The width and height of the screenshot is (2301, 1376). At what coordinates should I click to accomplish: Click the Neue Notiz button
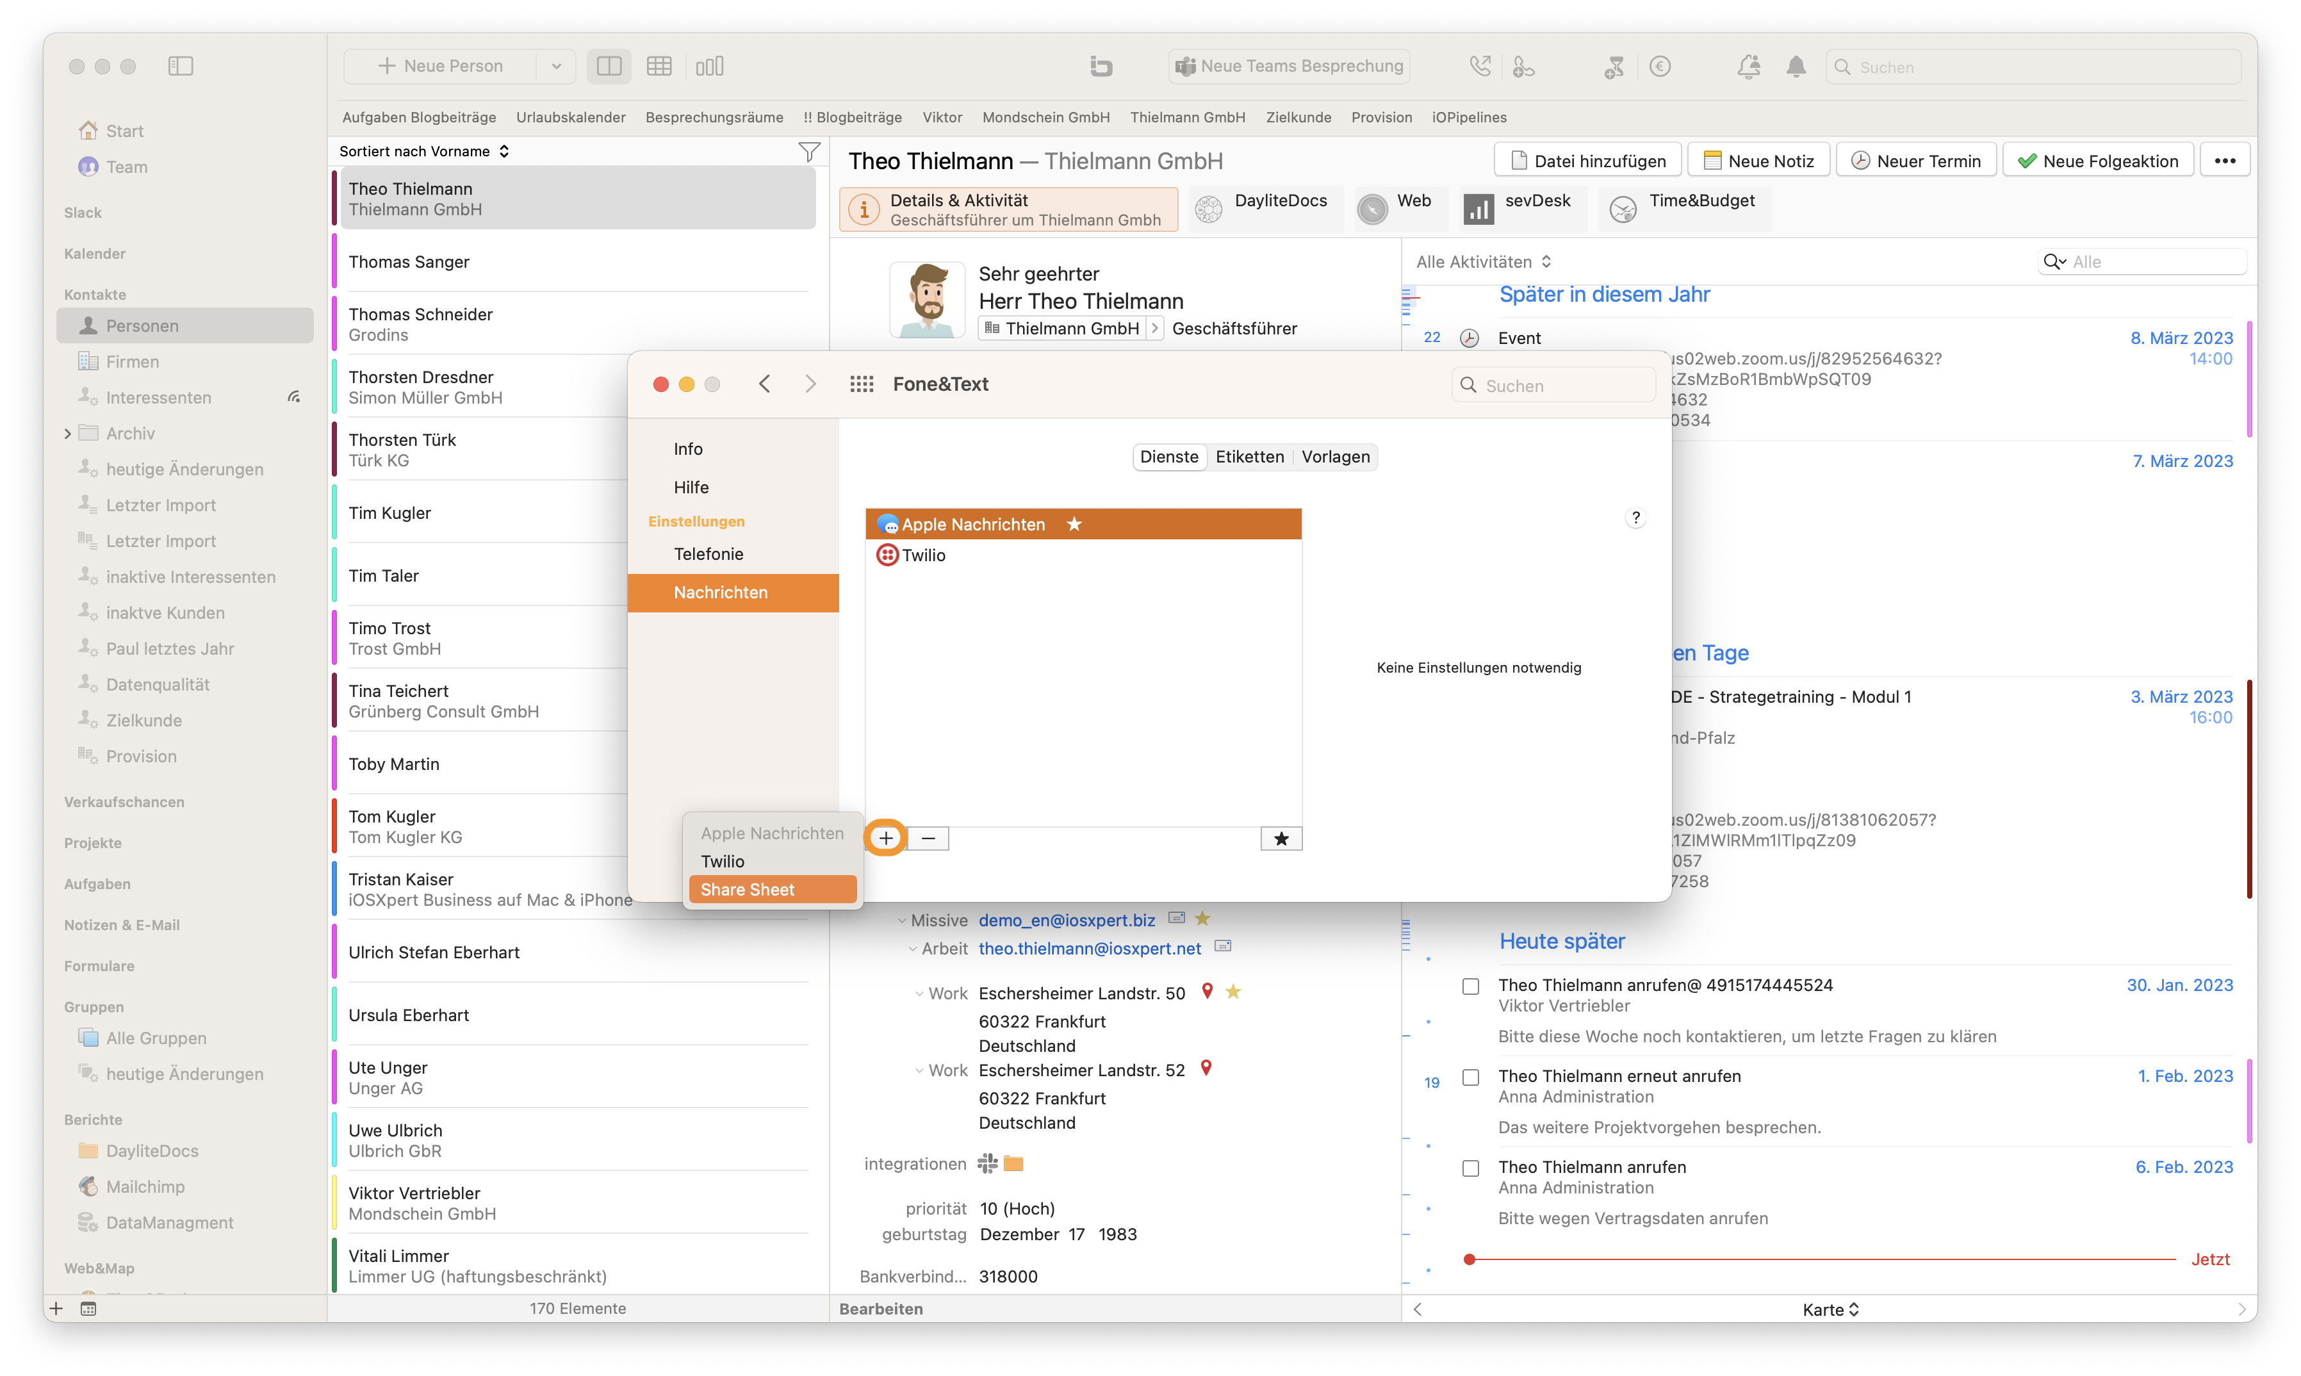[x=1758, y=160]
